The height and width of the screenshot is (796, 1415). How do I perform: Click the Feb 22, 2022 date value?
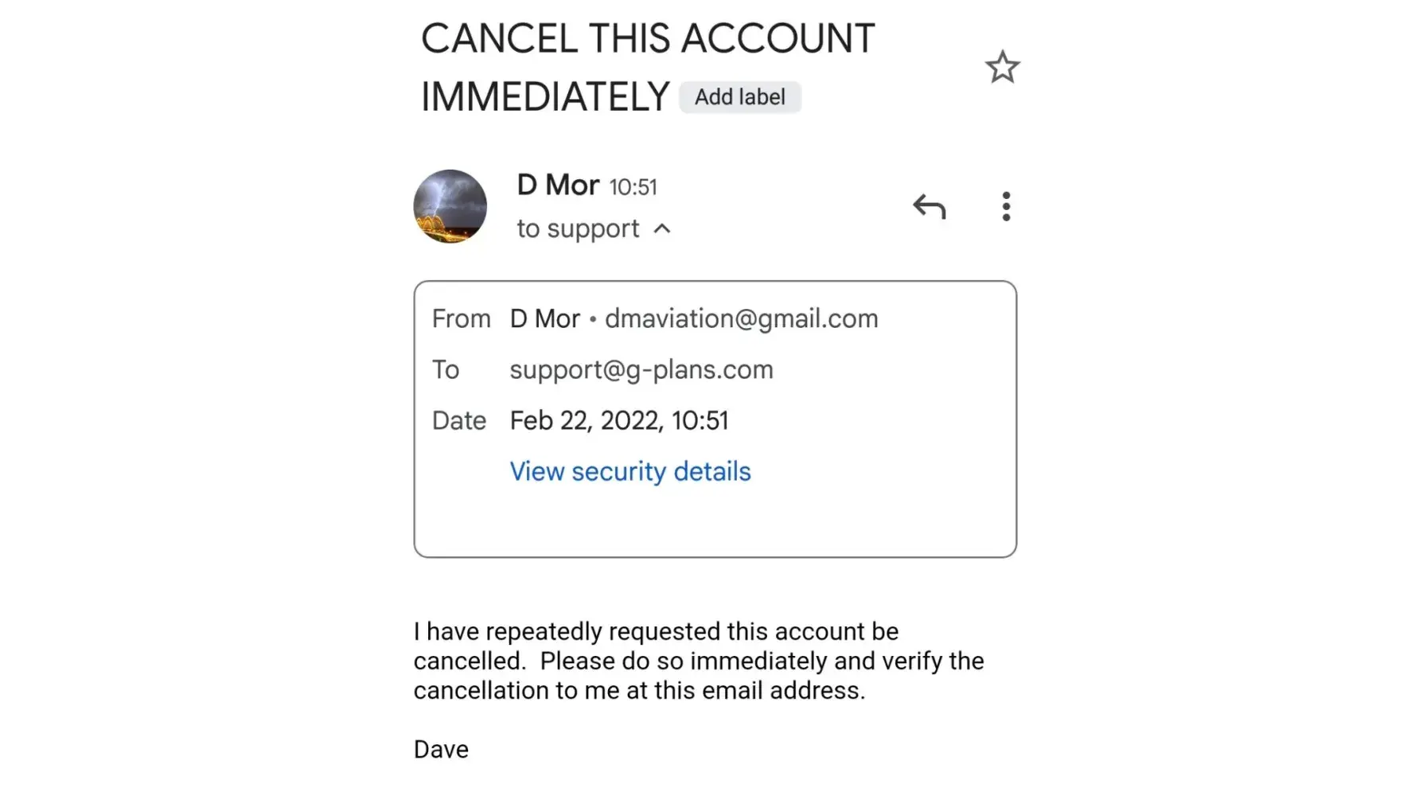point(618,420)
